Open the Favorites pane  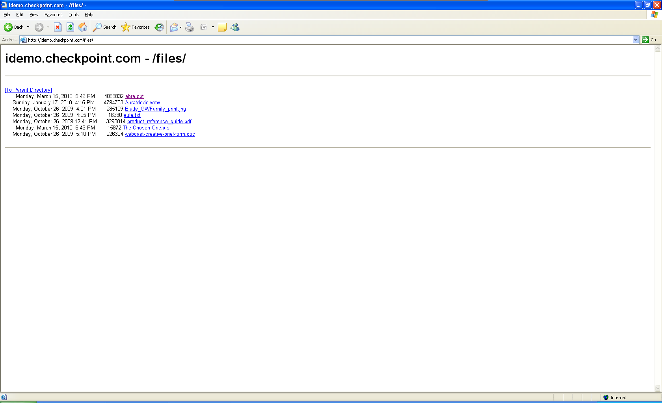pyautogui.click(x=136, y=27)
